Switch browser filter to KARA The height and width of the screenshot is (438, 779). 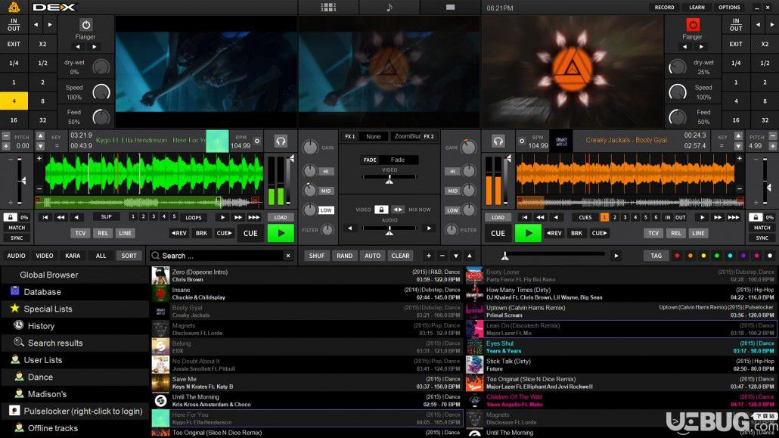(73, 256)
